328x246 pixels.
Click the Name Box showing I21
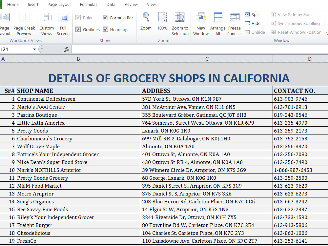[x=16, y=50]
